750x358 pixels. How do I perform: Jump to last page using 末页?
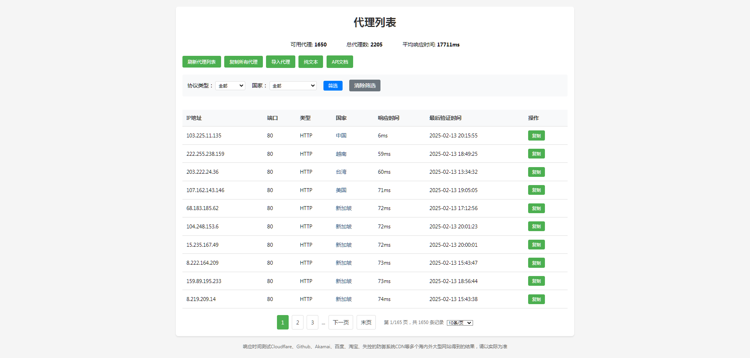coord(366,322)
